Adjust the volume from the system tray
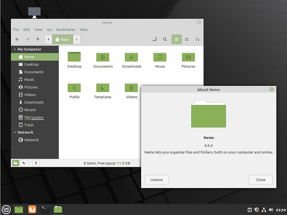 [x=271, y=209]
